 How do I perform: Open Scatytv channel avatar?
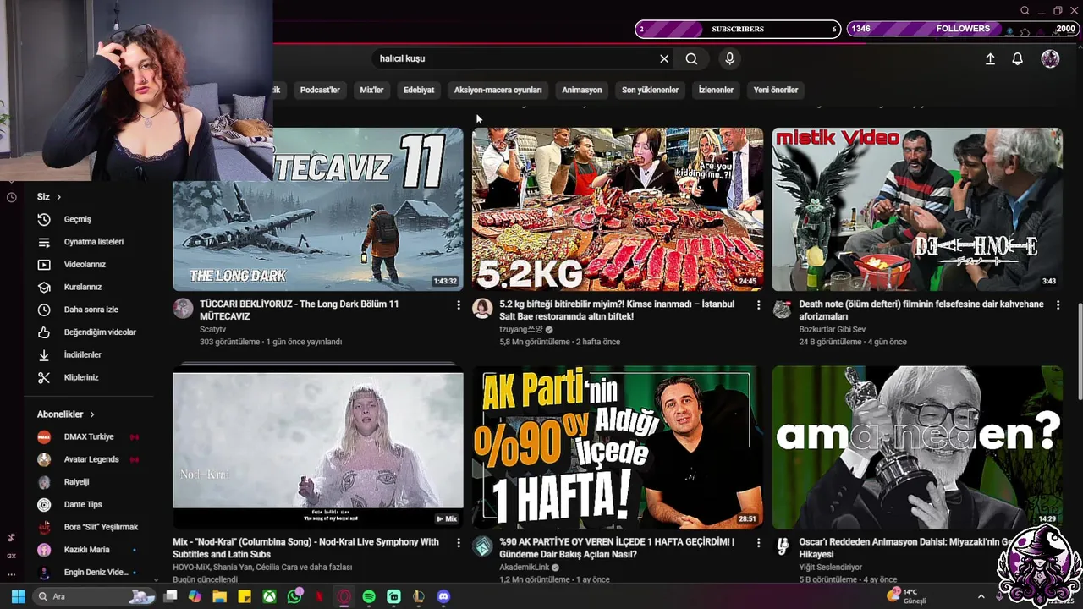click(x=183, y=308)
